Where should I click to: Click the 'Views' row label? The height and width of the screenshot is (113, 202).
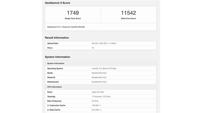[x=50, y=48]
